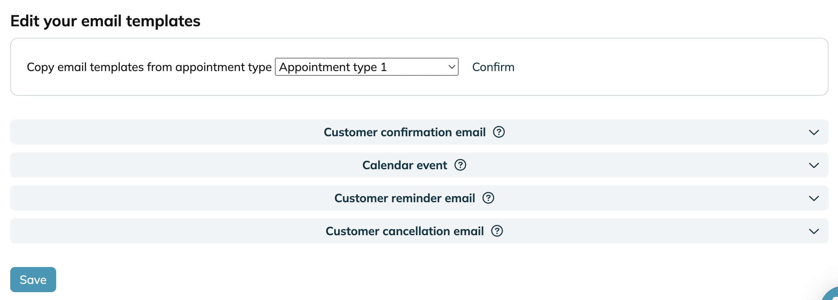Click chevron on Customer reminder email row
The height and width of the screenshot is (300, 838).
click(814, 198)
